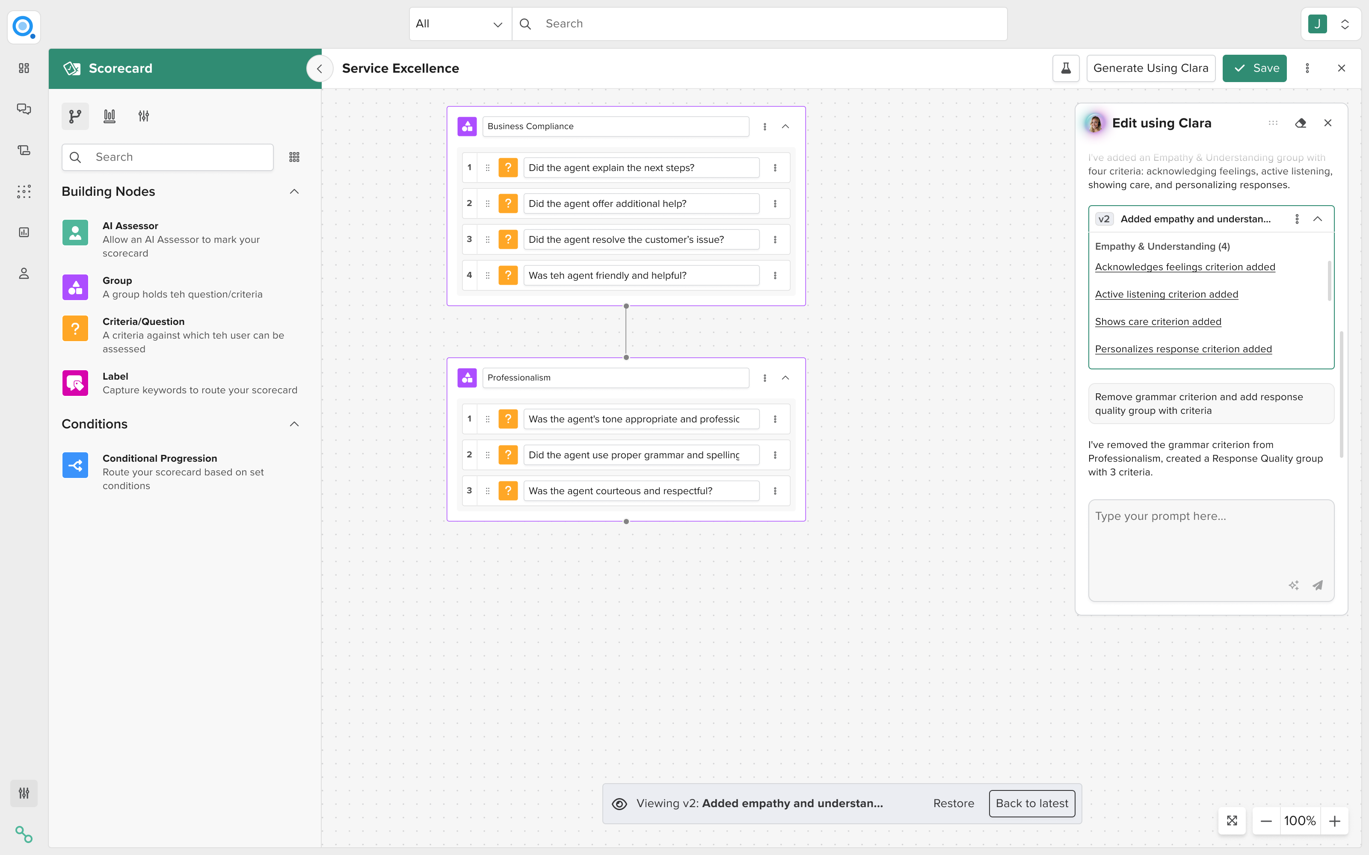Open 'Shows care criterion added' link

tap(1158, 322)
